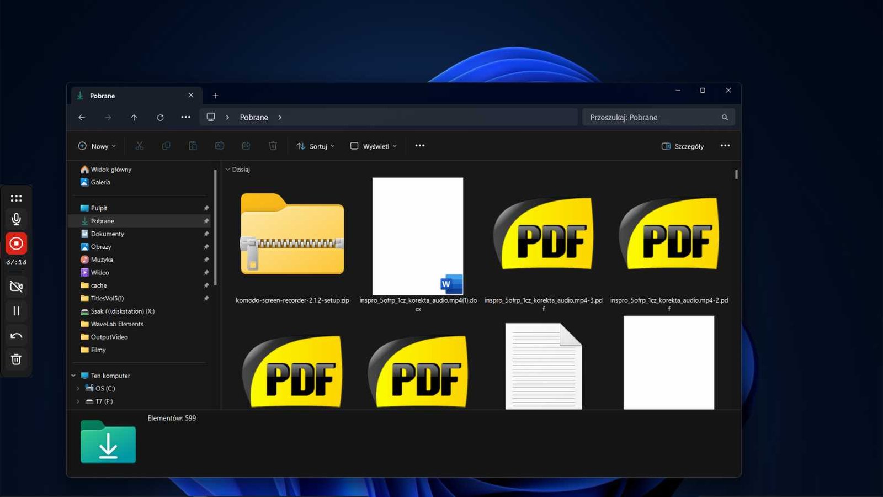The width and height of the screenshot is (883, 497).
Task: Toggle the recorder microphone
Action: (x=16, y=219)
